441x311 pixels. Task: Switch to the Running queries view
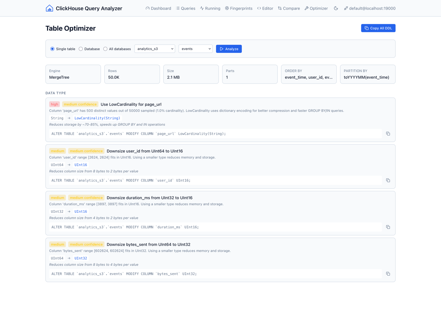210,8
